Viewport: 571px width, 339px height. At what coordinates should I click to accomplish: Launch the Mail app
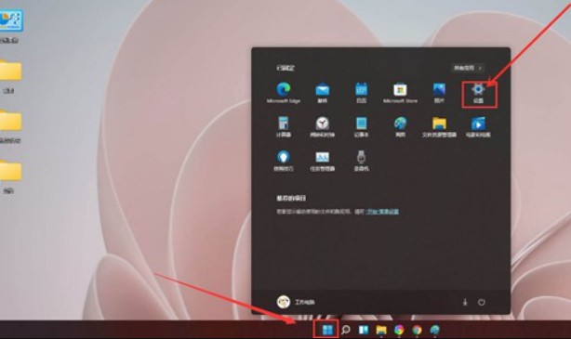click(x=323, y=93)
